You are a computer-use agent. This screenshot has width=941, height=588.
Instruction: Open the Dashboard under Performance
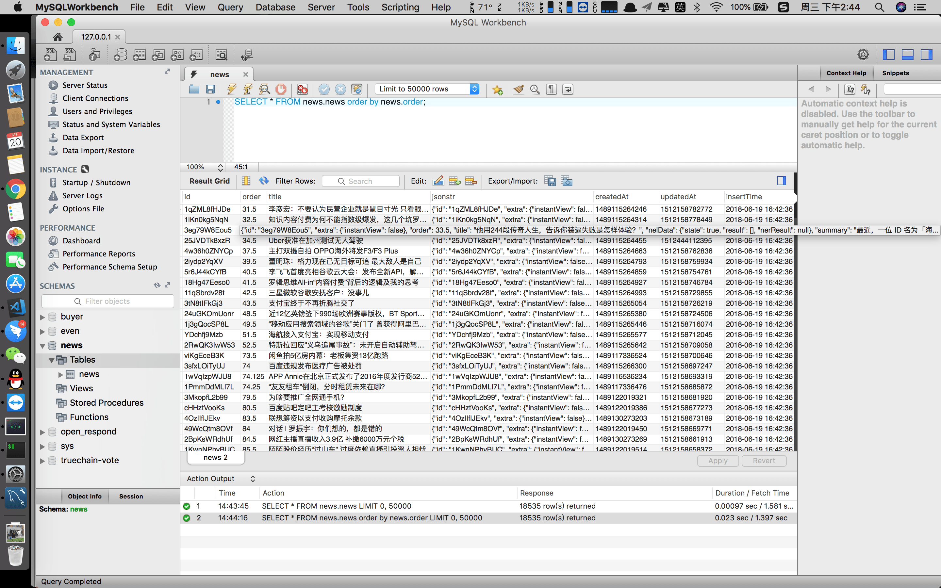(81, 241)
